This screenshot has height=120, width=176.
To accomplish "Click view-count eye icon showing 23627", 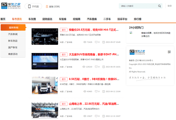I will point(85,116).
